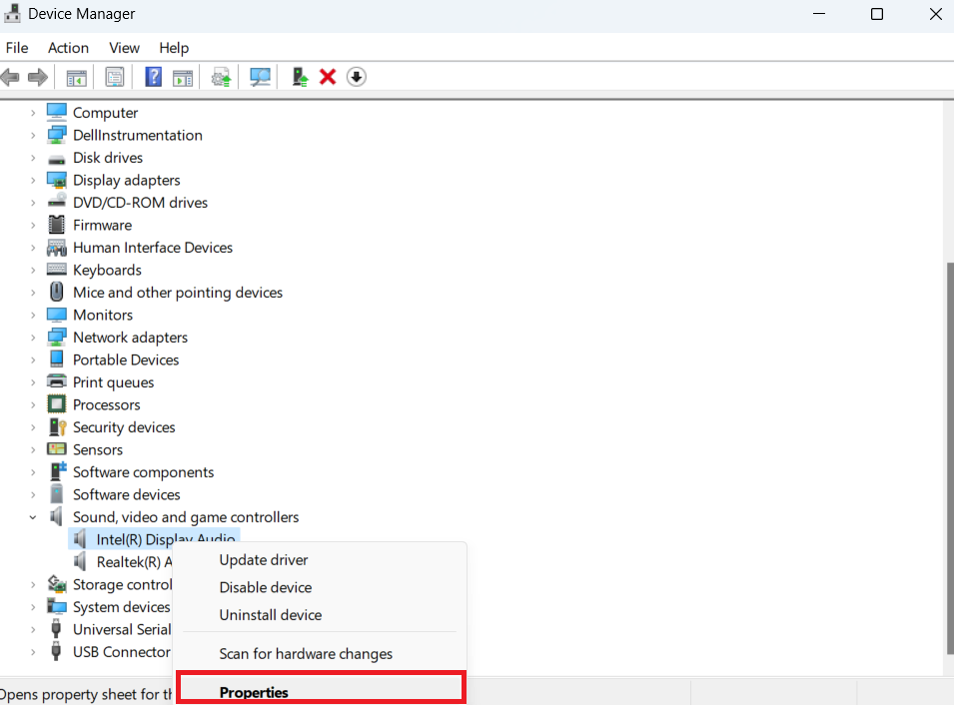954x705 pixels.
Task: Click the Print queues printer icon
Action: [x=57, y=381]
